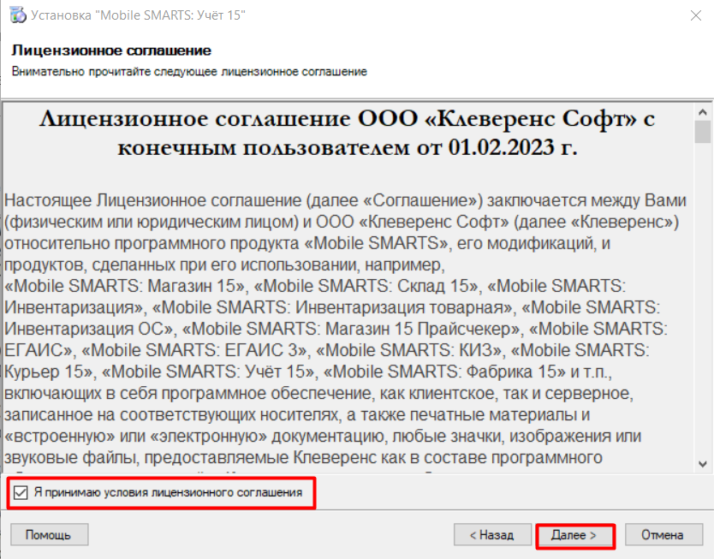Proceed by clicking "Далее >"
The width and height of the screenshot is (714, 559).
point(574,535)
